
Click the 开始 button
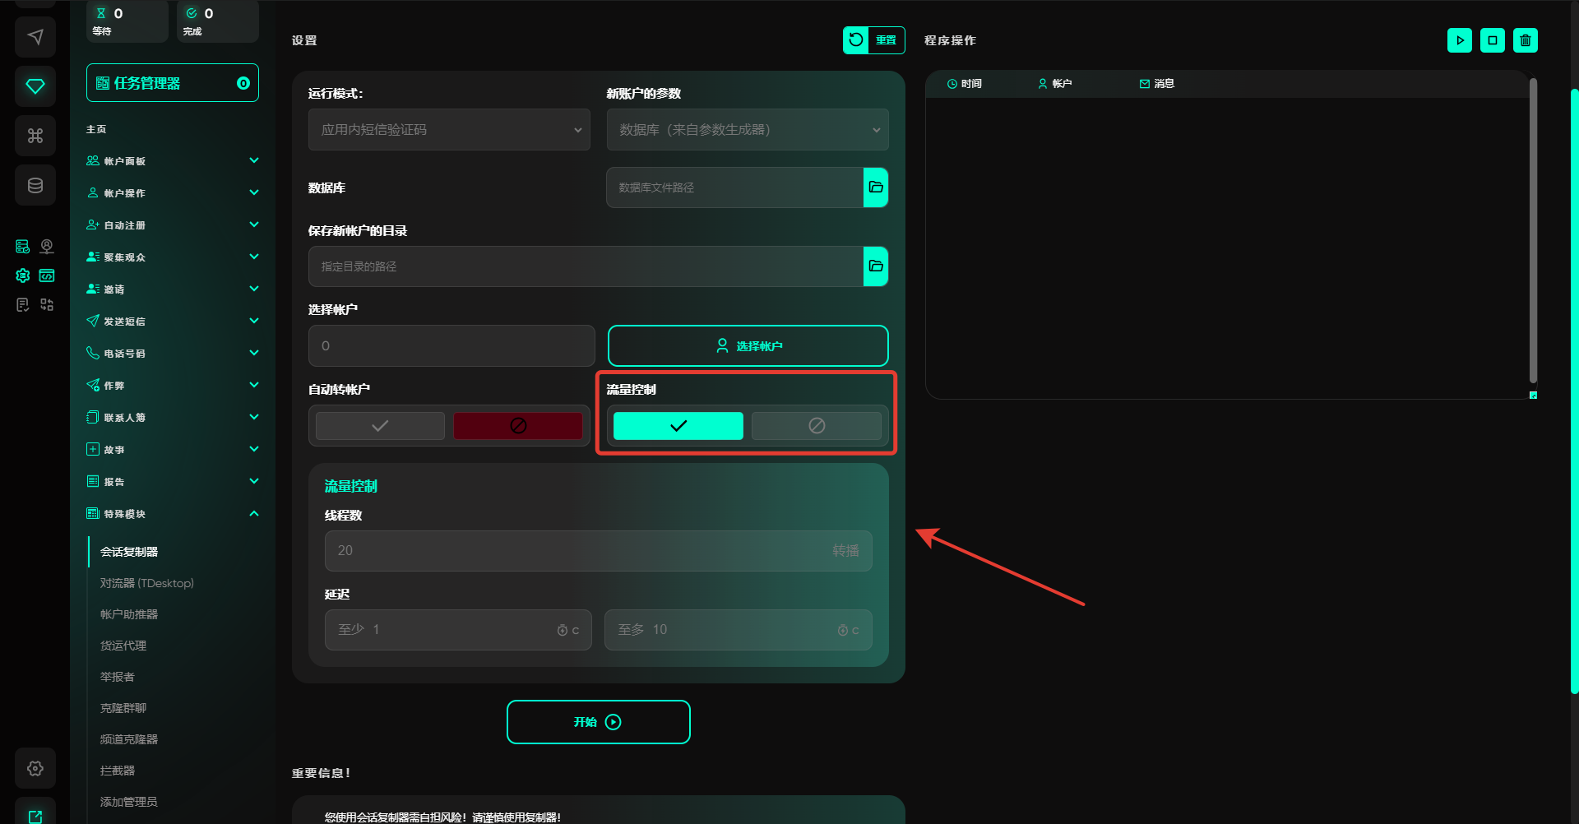tap(598, 722)
